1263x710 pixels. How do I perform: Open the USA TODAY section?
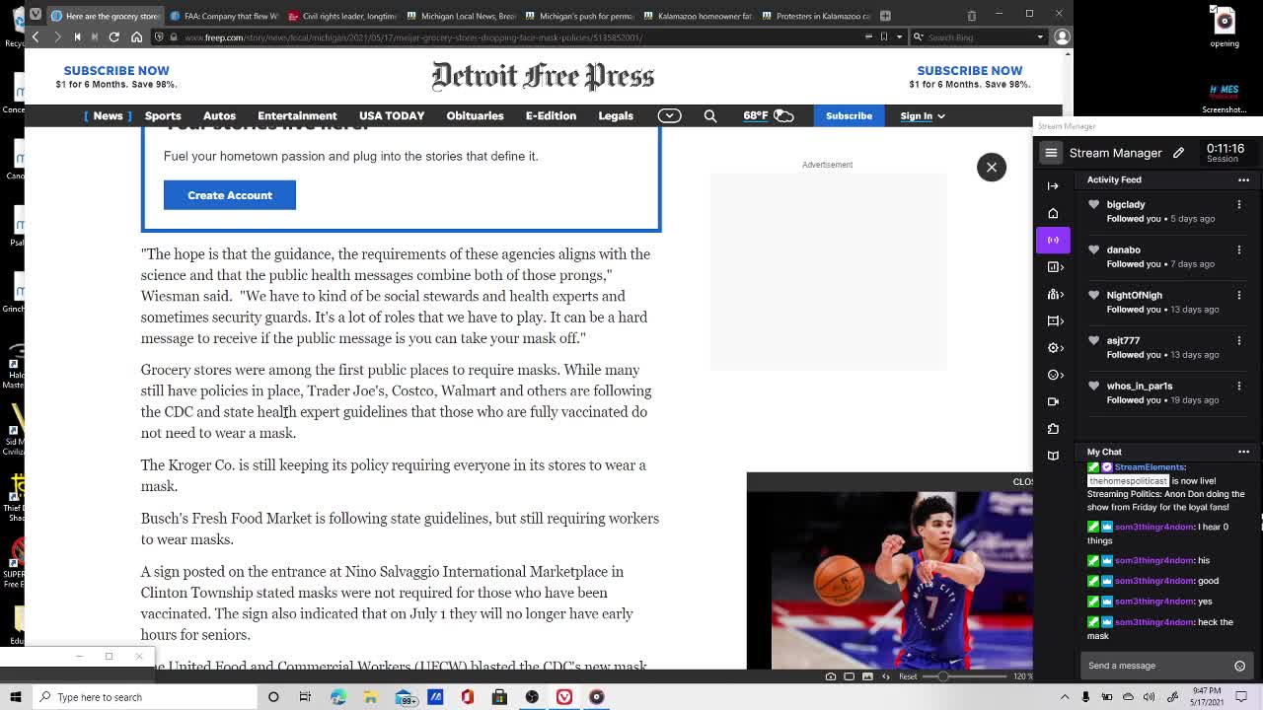tap(392, 116)
